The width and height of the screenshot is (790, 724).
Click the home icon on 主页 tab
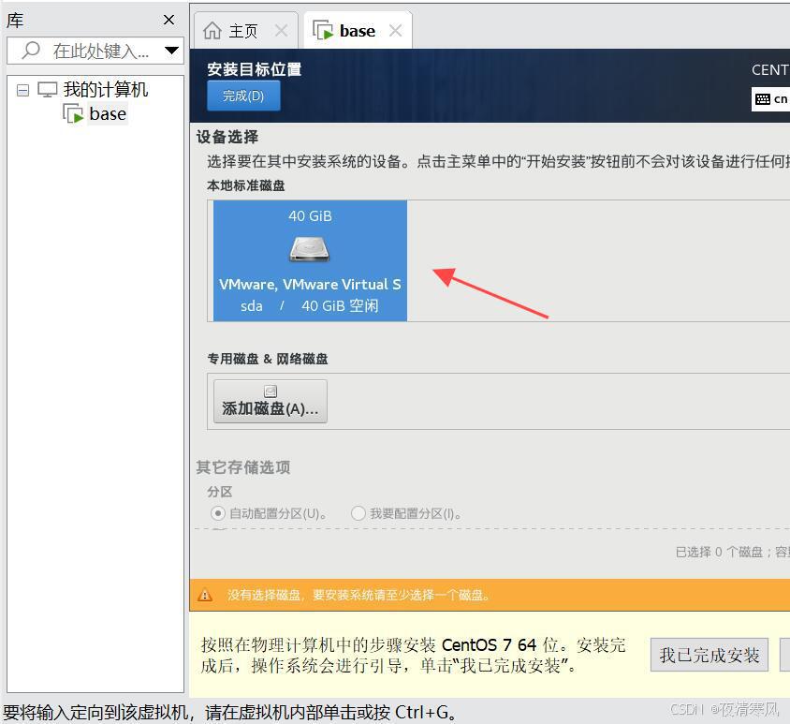[212, 31]
